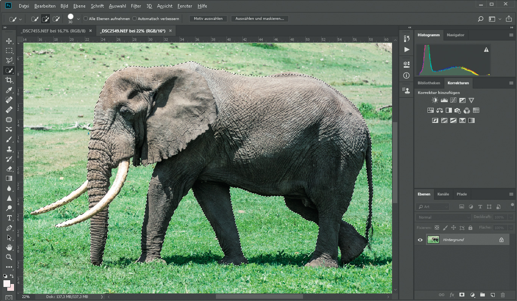Select the Crop tool
517x301 pixels.
point(9,80)
